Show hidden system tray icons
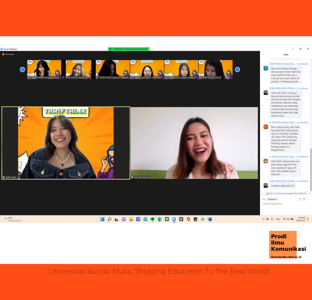 click(263, 219)
